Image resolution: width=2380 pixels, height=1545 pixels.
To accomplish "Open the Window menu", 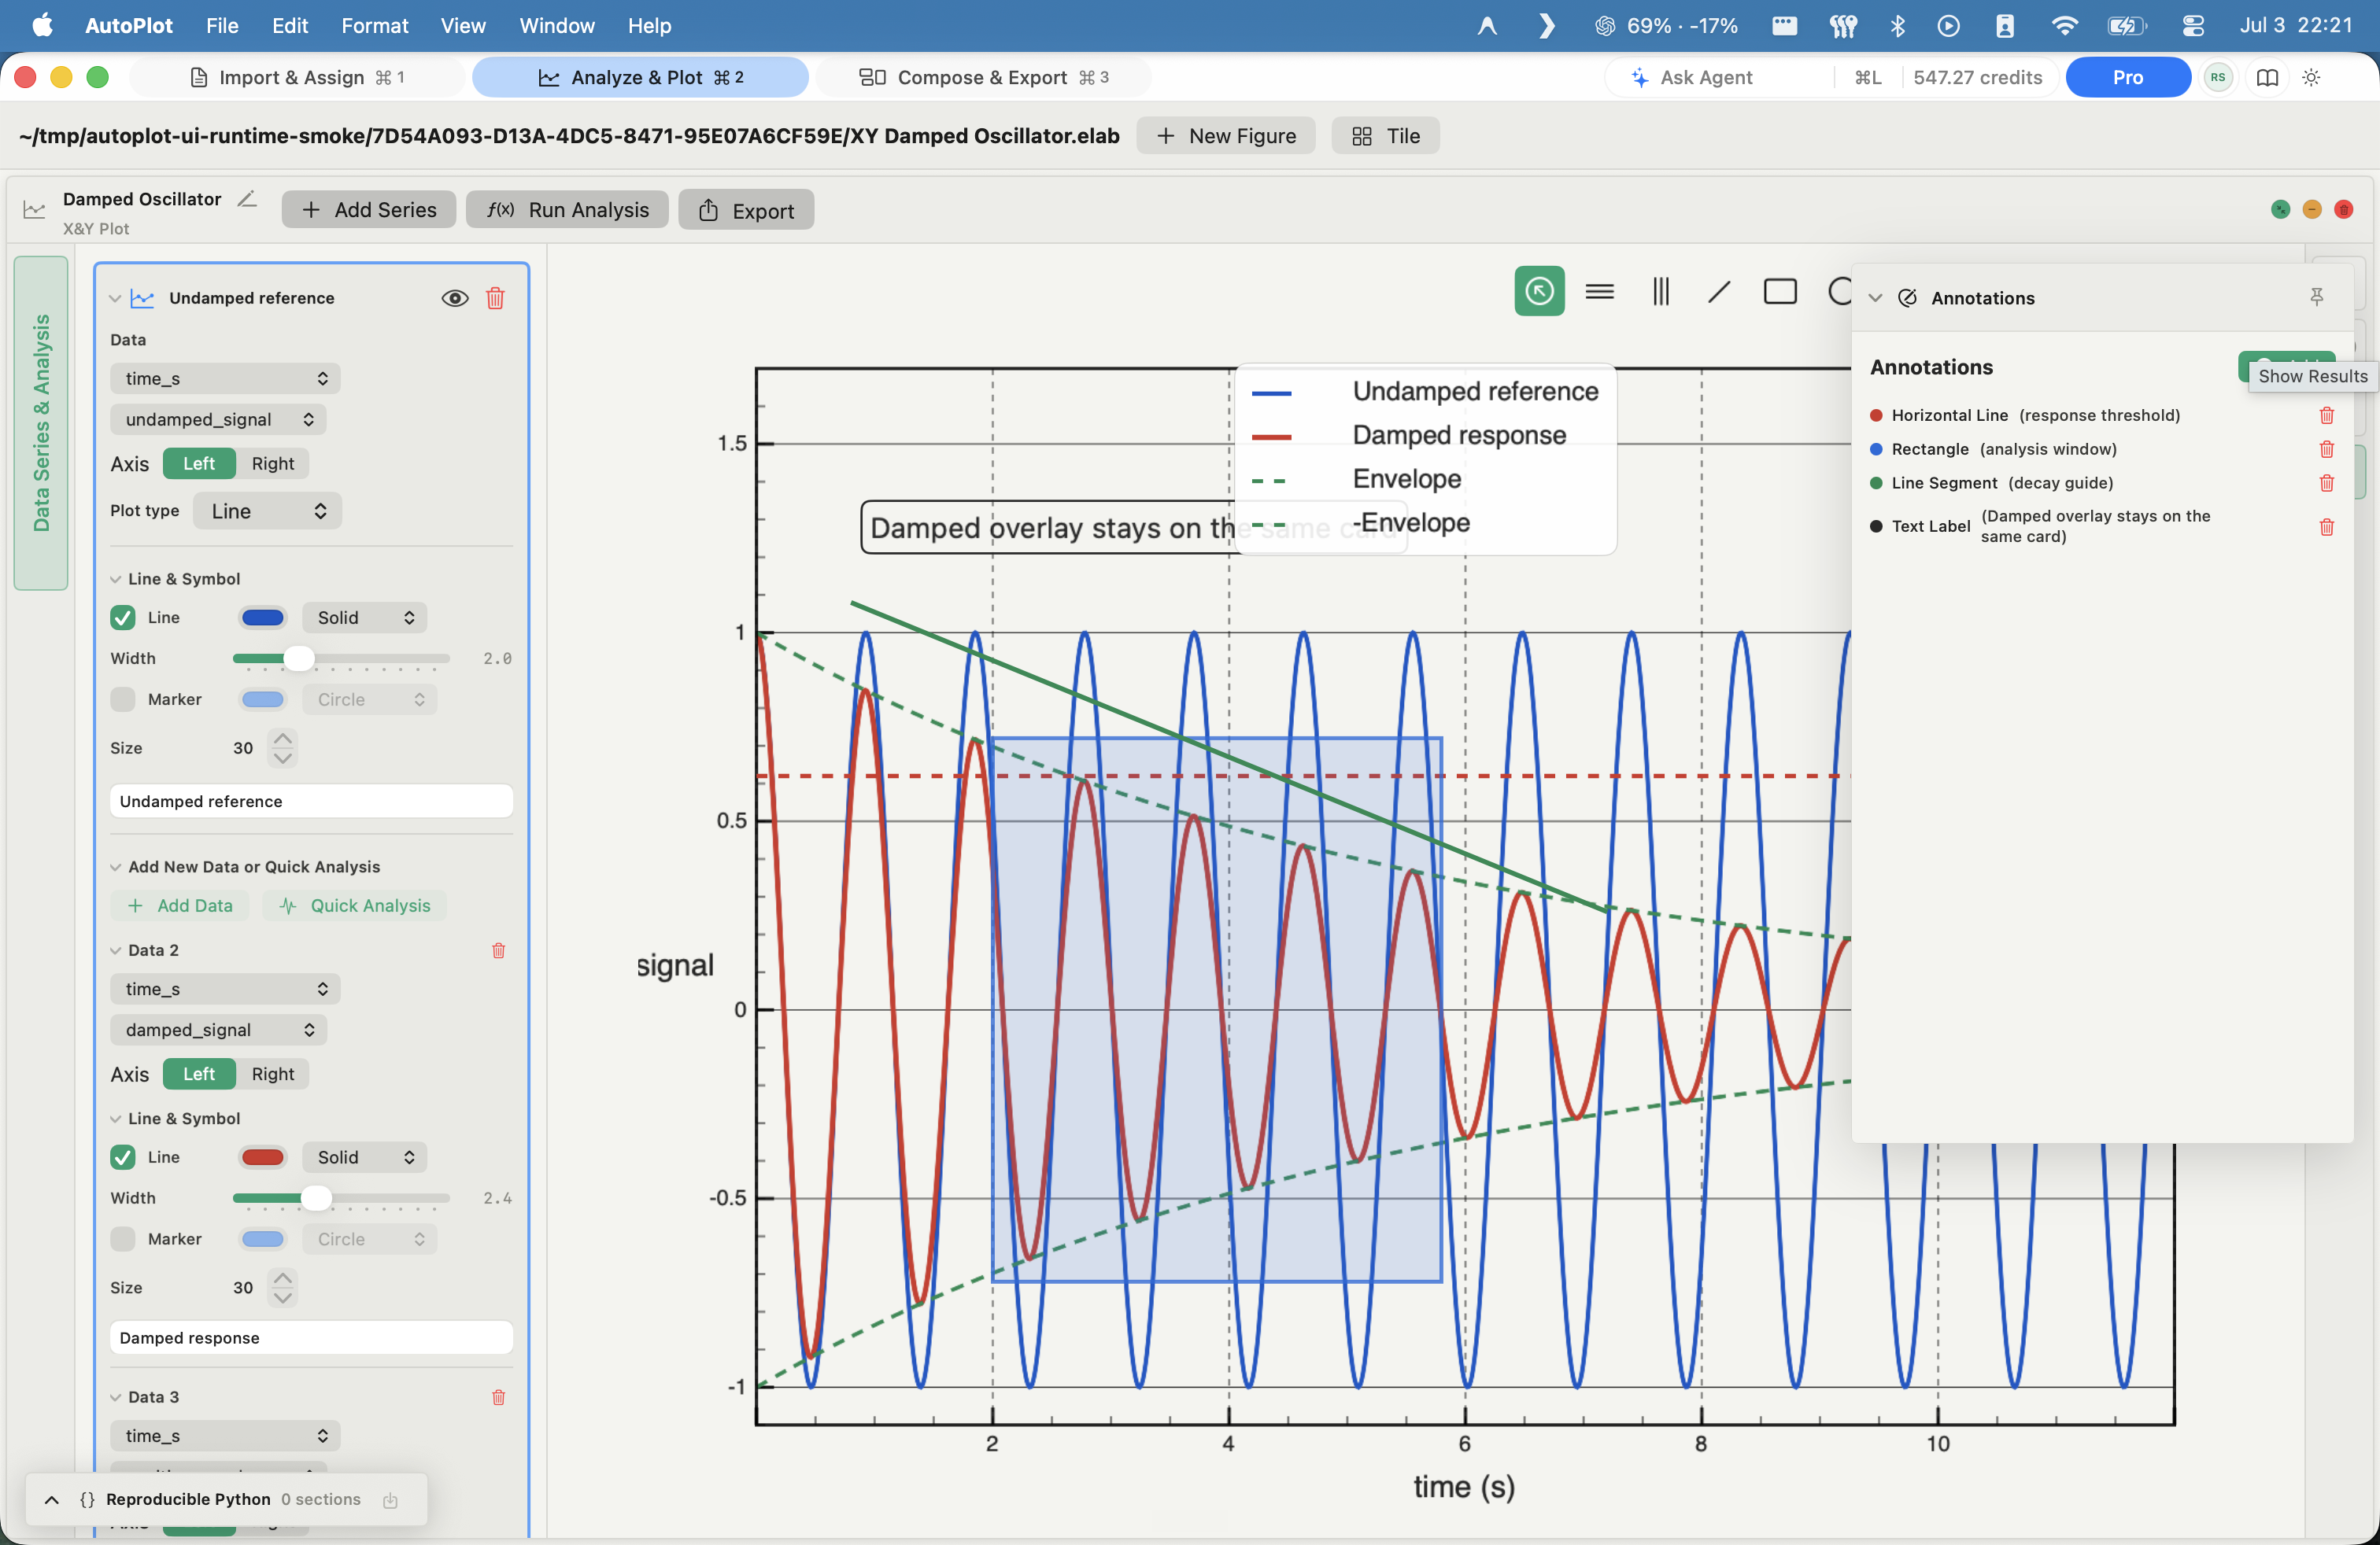I will (x=557, y=25).
